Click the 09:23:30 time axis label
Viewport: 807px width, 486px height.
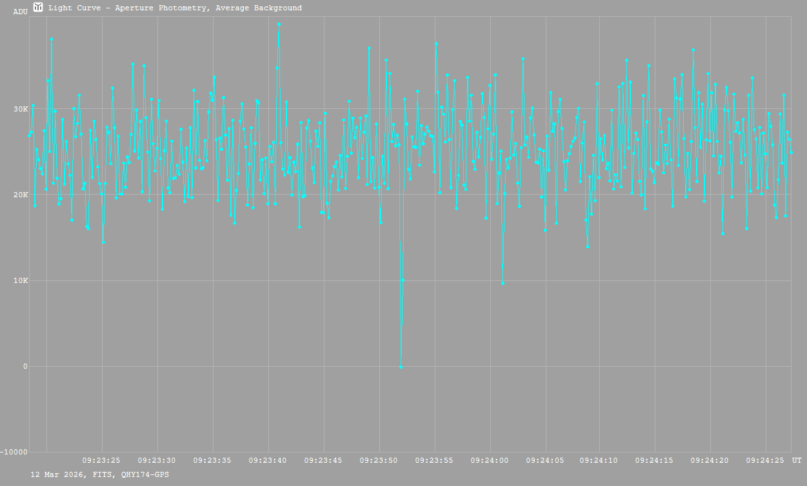click(x=157, y=461)
